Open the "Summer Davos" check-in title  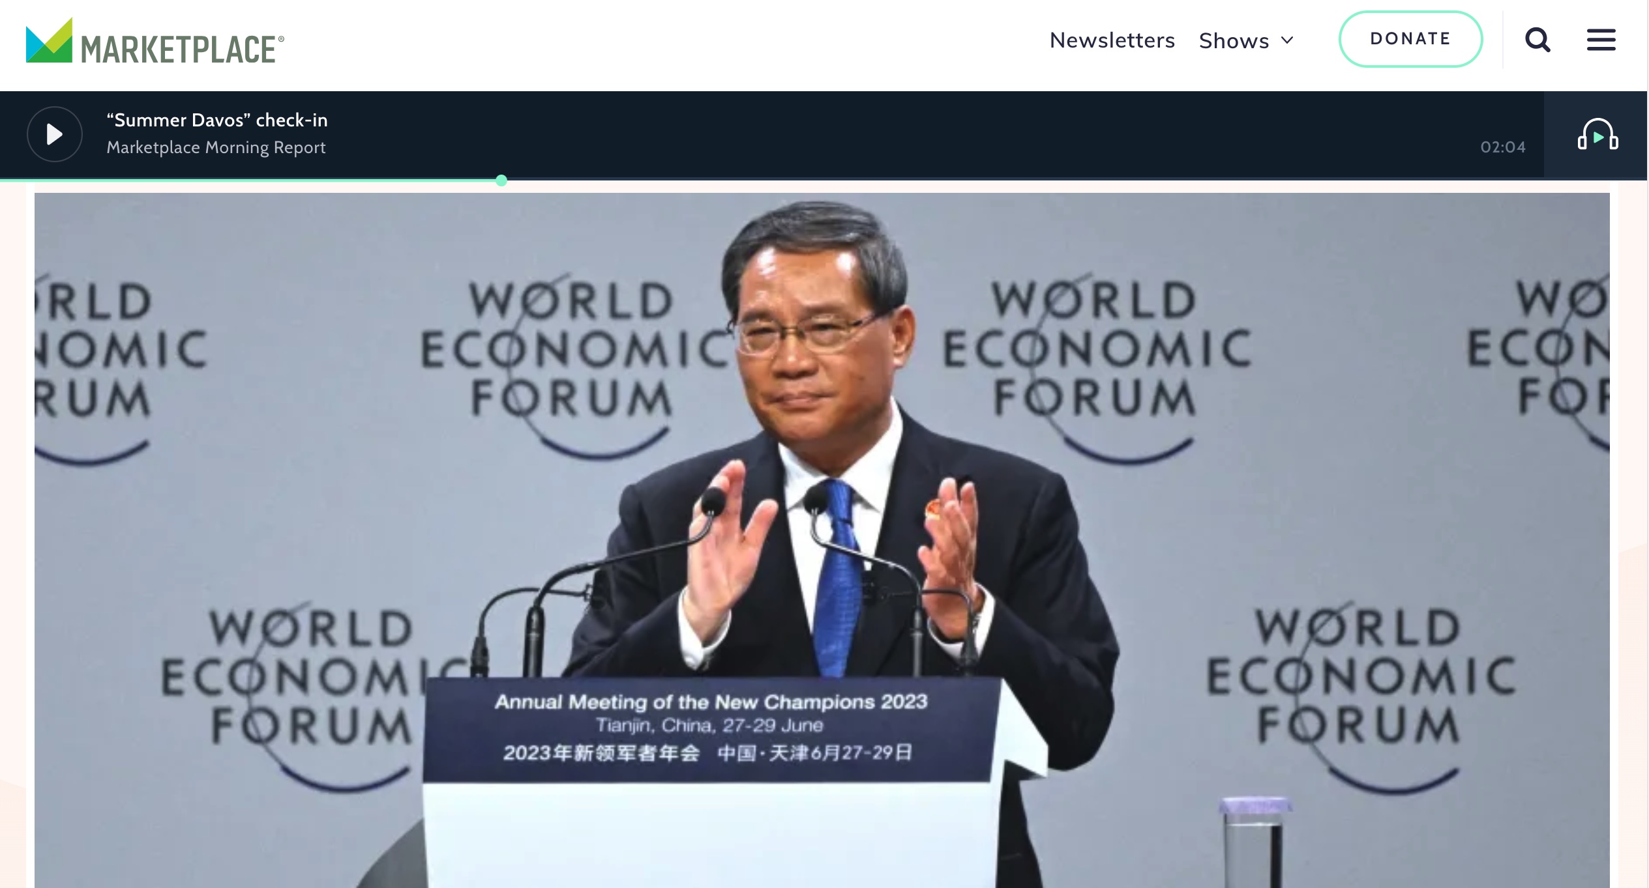click(x=217, y=120)
